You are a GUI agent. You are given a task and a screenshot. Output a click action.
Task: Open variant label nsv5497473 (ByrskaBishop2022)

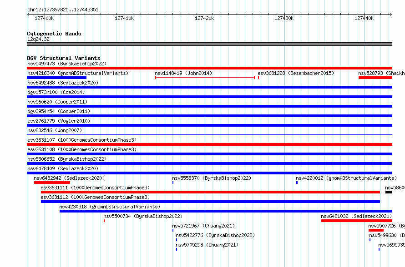coord(67,64)
